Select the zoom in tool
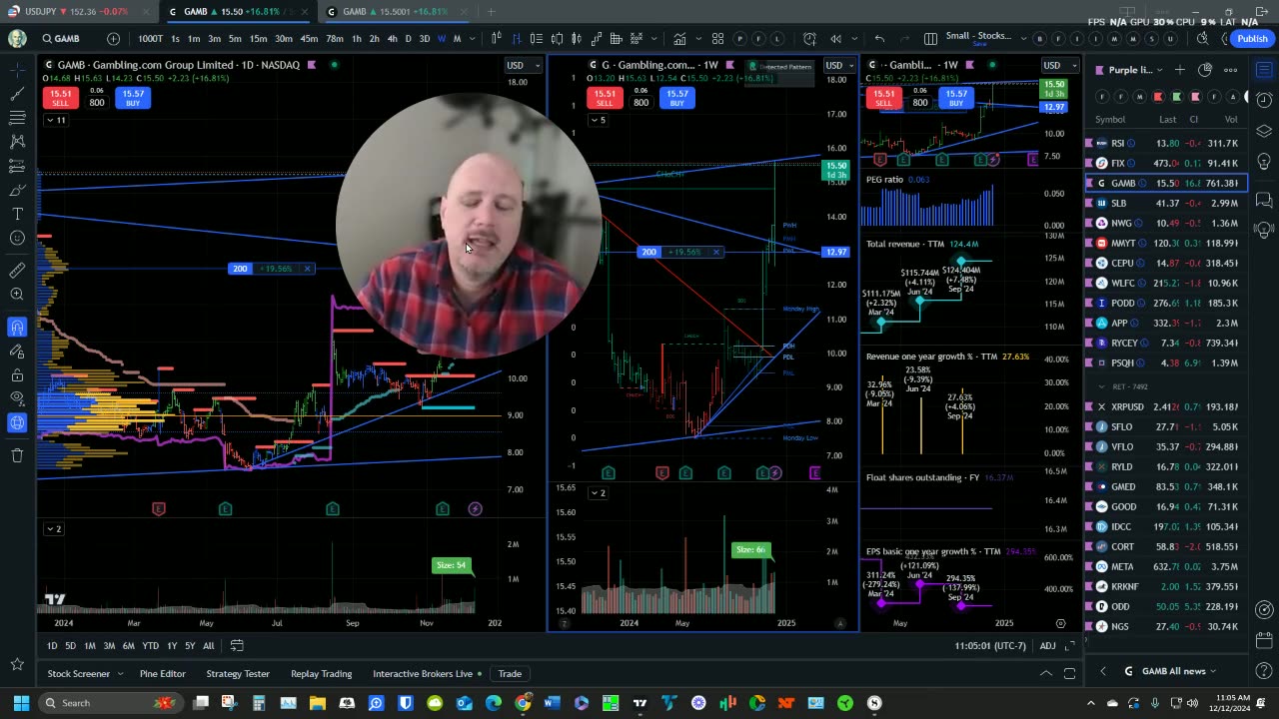The image size is (1279, 719). (x=17, y=294)
